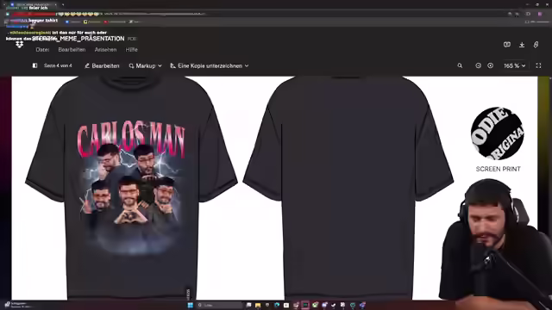Click the taskbar search field
This screenshot has width=552, height=310.
coord(220,305)
